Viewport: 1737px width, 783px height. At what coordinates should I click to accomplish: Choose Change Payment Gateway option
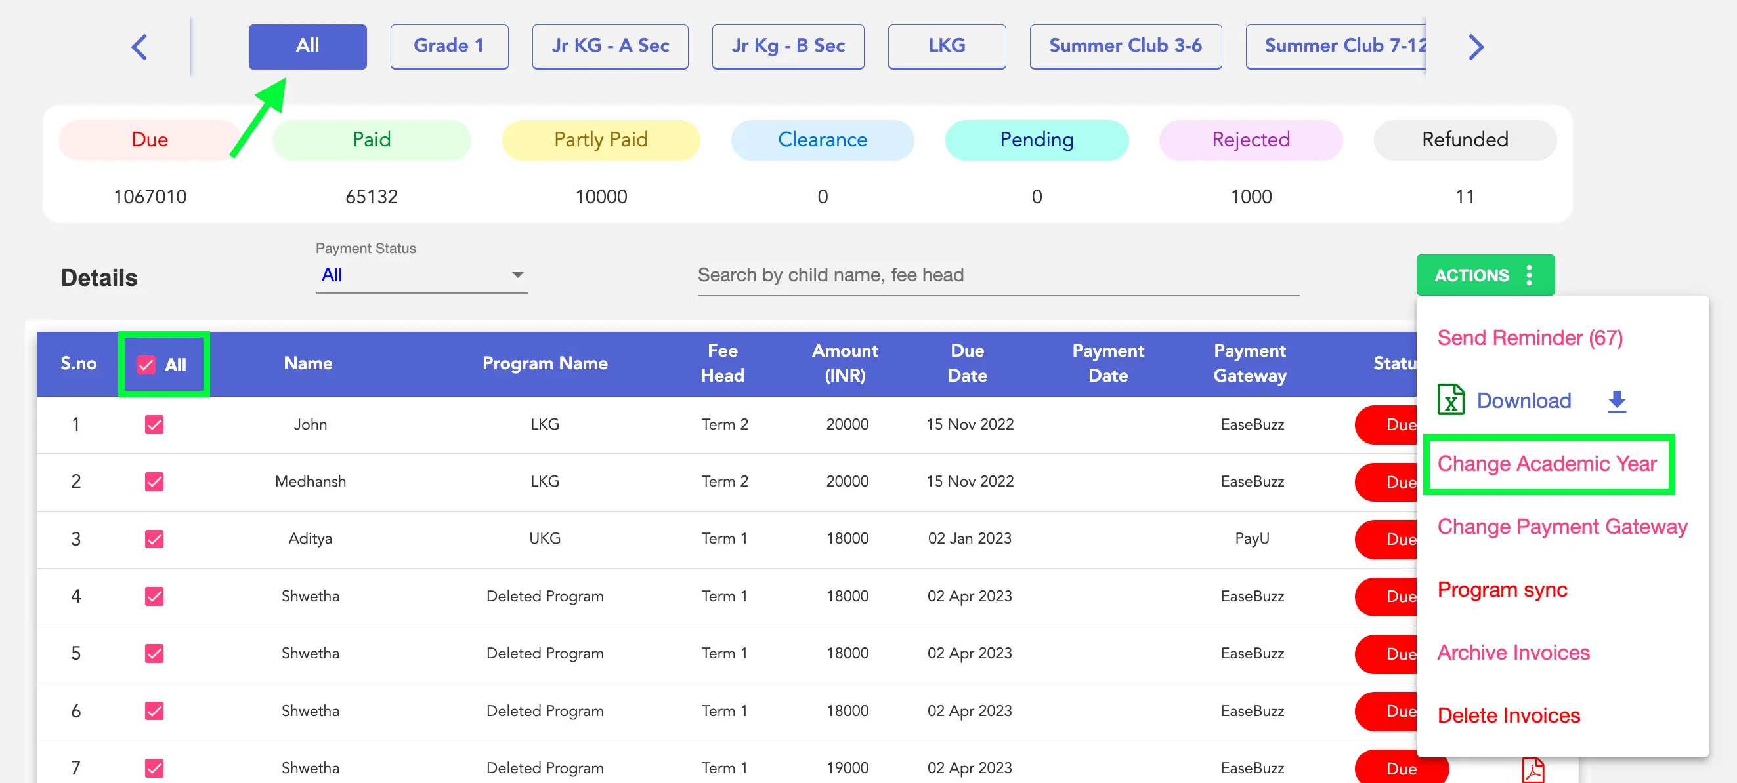(x=1562, y=527)
